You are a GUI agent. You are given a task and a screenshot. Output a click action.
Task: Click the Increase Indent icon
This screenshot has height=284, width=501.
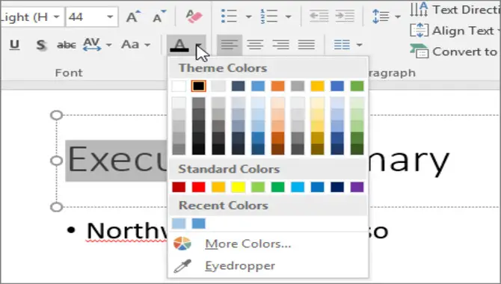(x=345, y=16)
